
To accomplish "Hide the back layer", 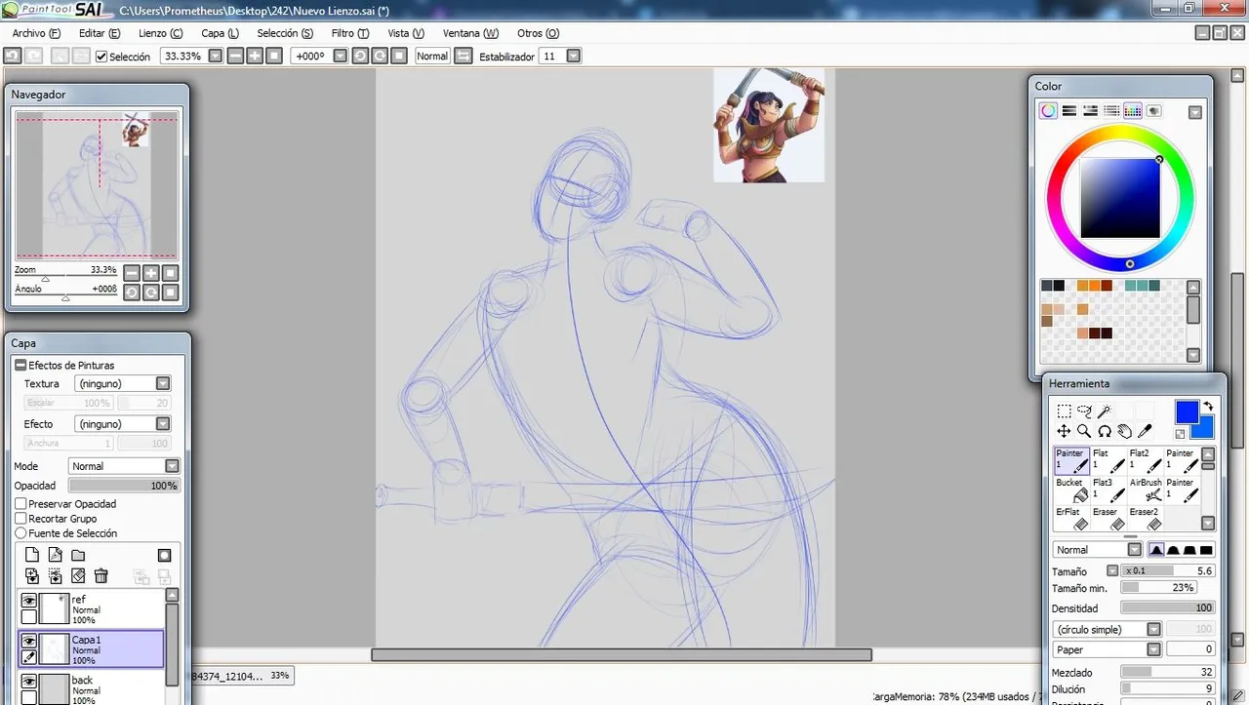I will (x=29, y=682).
